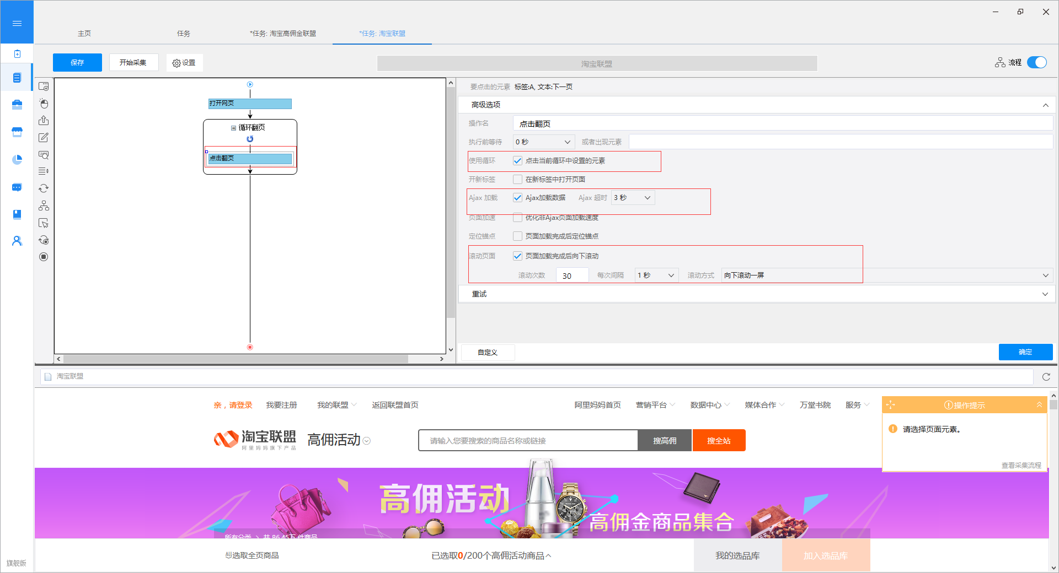
Task: Switch to the 任务 tab
Action: 184,34
